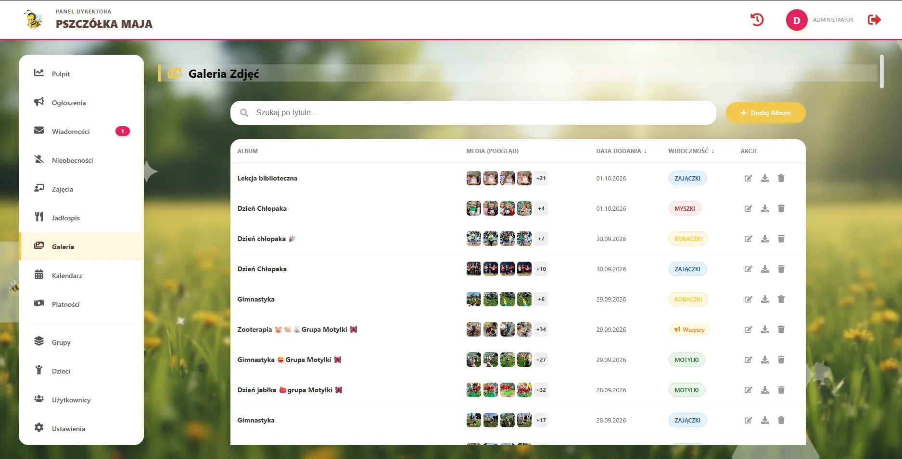Go to Płatności

(81, 304)
